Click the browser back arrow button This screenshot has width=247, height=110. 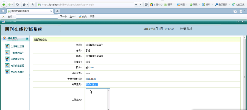point(4,4)
